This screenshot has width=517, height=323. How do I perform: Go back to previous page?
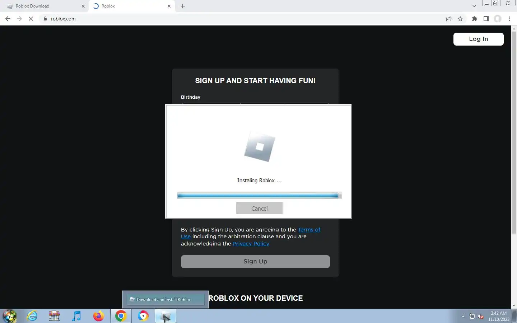[8, 19]
